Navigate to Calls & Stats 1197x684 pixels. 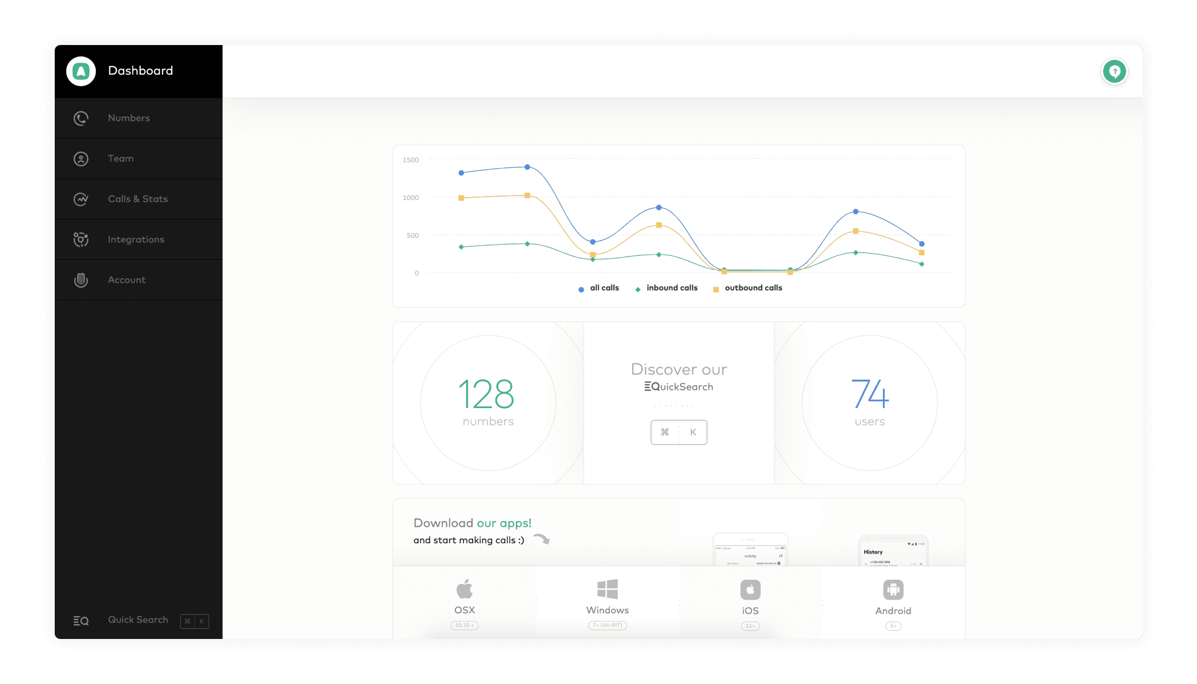pyautogui.click(x=137, y=198)
